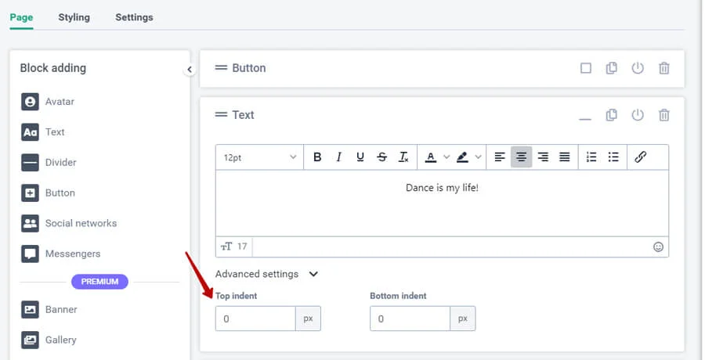The width and height of the screenshot is (705, 360).
Task: Open the 12pt font size dropdown
Action: coord(259,157)
